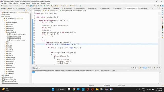Switch to the XIUtils.java editor tab
This screenshot has height=92, width=164.
(36, 8)
